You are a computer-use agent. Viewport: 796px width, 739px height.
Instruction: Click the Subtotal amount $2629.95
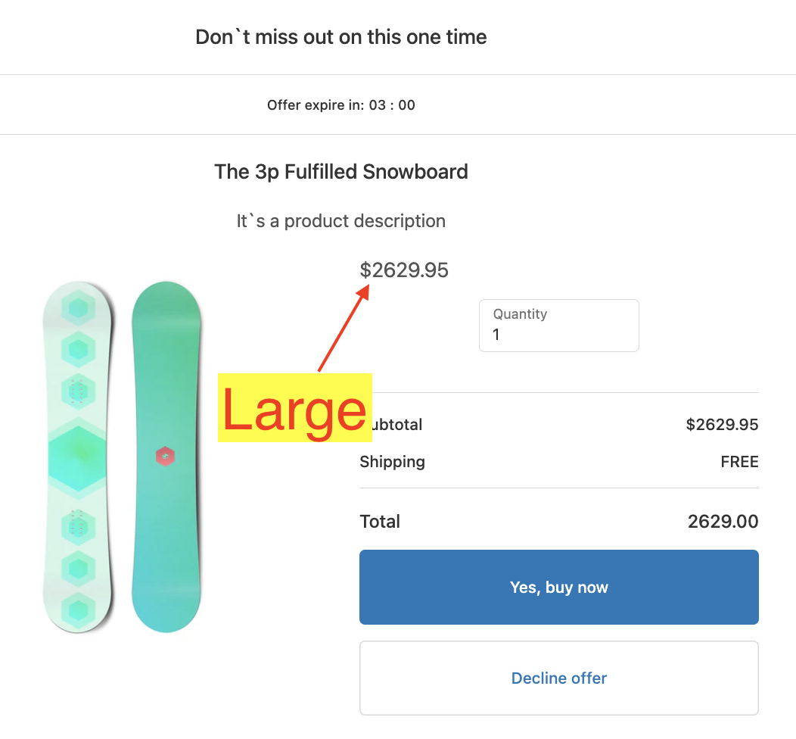[722, 425]
